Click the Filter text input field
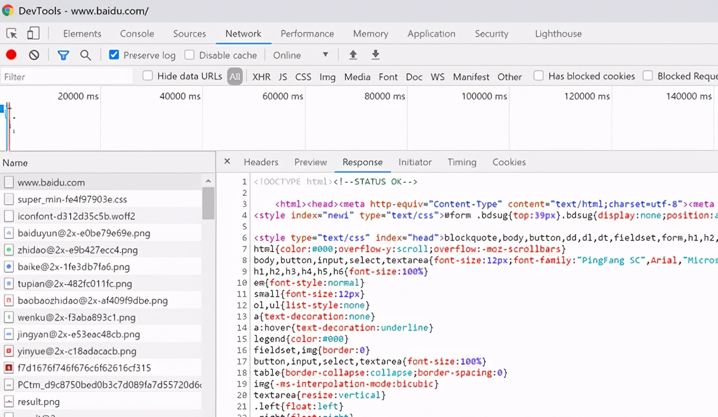Viewport: 718px width, 417px height. pos(66,77)
